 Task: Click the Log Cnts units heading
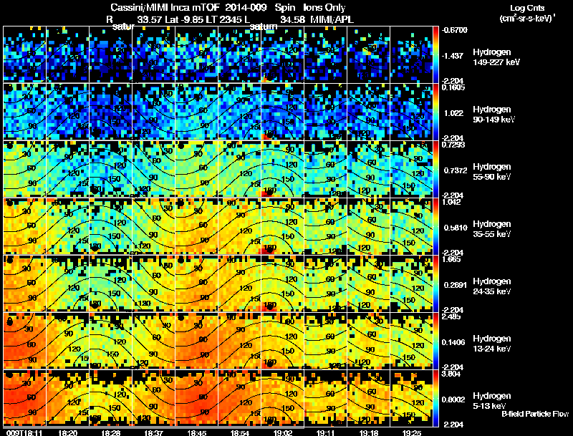(x=527, y=13)
